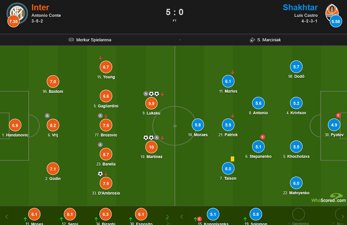Select substitute Solomon on Shakhtar bench
The height and width of the screenshot is (225, 347).
pyautogui.click(x=256, y=215)
